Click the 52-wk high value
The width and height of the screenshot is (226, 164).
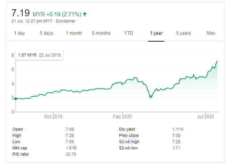click(177, 142)
